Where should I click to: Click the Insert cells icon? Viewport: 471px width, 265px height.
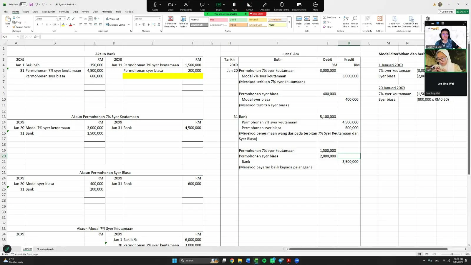(299, 19)
